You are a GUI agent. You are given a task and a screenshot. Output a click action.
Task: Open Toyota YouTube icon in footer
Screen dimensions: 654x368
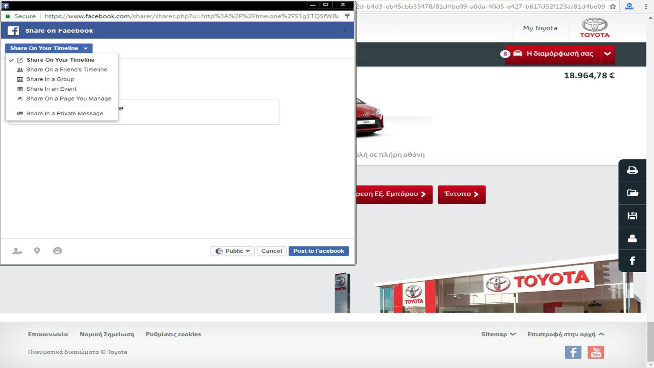pos(596,352)
